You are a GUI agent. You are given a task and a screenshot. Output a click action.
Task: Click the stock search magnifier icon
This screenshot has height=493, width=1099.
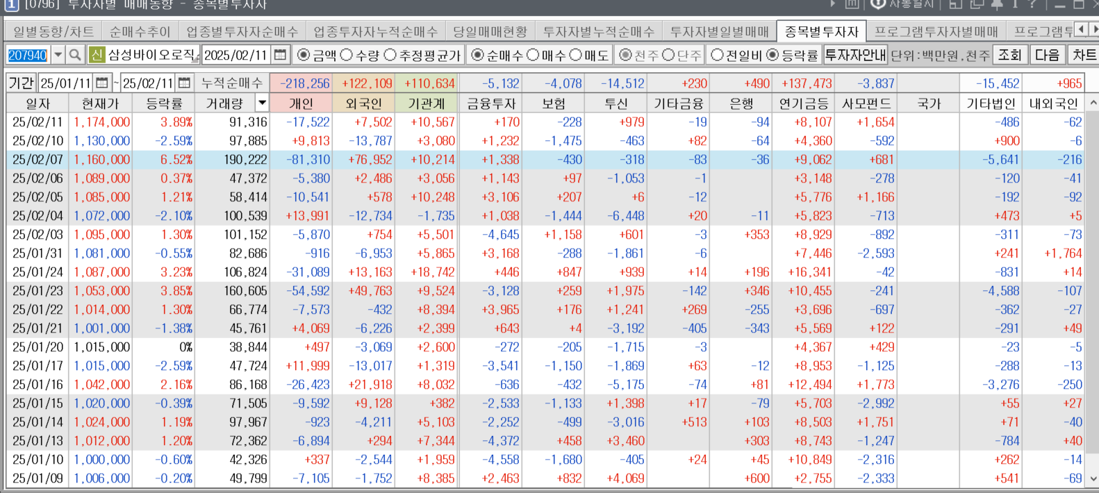click(75, 55)
